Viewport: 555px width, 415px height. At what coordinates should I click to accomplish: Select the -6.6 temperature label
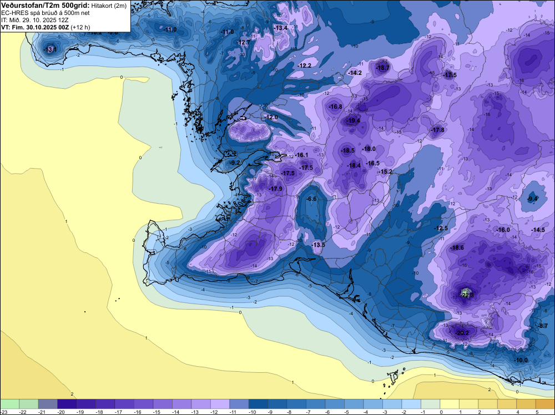coord(311,199)
